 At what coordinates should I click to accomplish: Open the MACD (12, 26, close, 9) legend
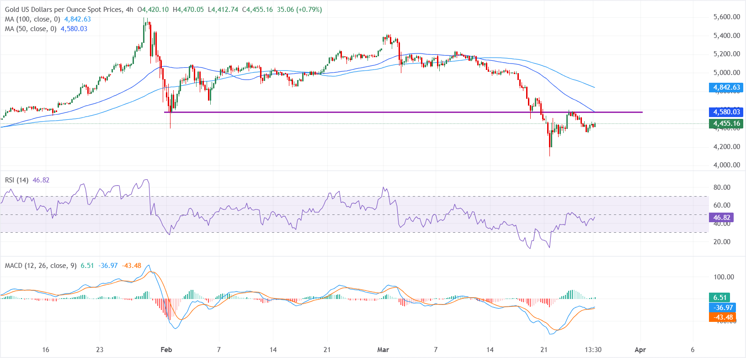[41, 266]
